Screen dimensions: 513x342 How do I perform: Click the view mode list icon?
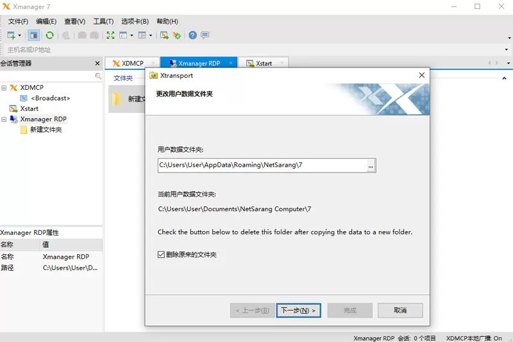pyautogui.click(x=123, y=35)
